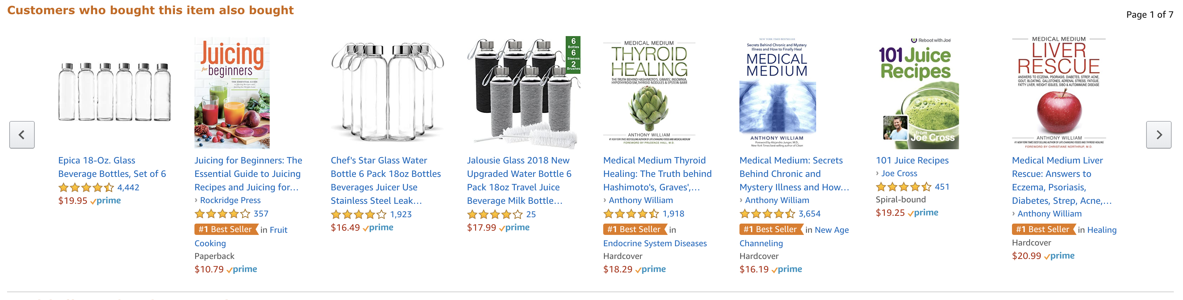
Task: Click Joe Cross author link
Action: 899,173
